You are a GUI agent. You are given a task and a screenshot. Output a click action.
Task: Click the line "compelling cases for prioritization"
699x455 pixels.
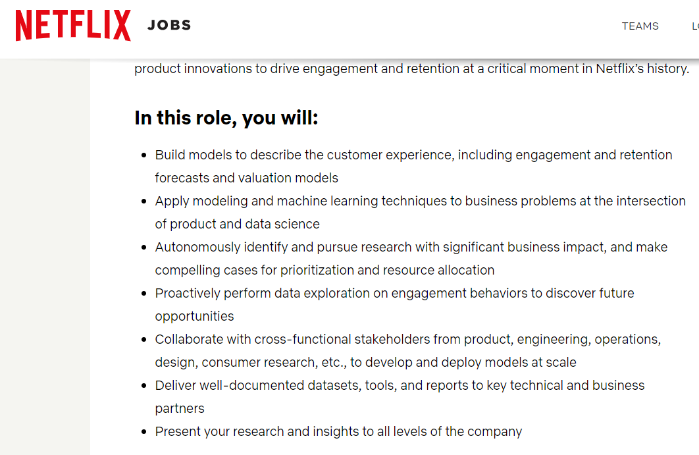click(x=324, y=270)
